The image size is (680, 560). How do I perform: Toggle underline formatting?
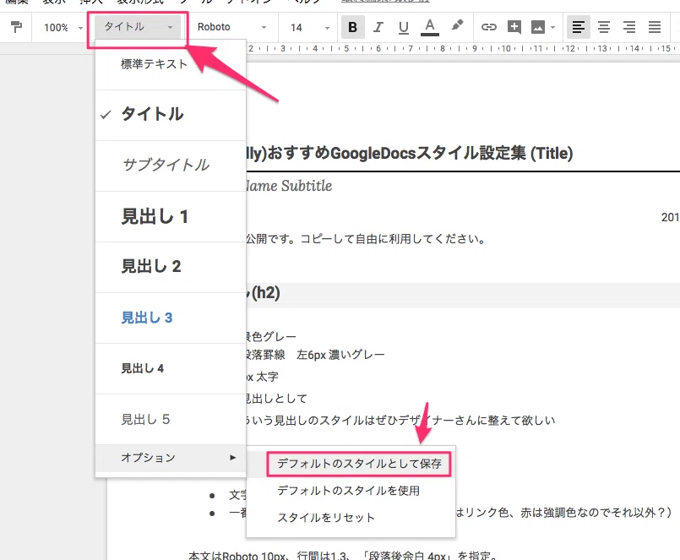403,27
